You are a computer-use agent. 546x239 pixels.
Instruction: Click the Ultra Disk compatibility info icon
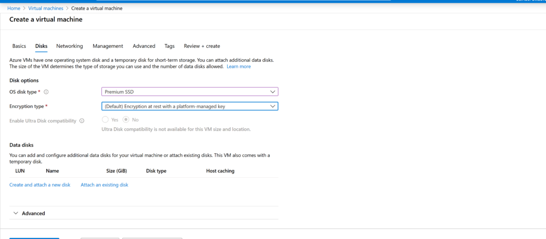[x=82, y=120]
